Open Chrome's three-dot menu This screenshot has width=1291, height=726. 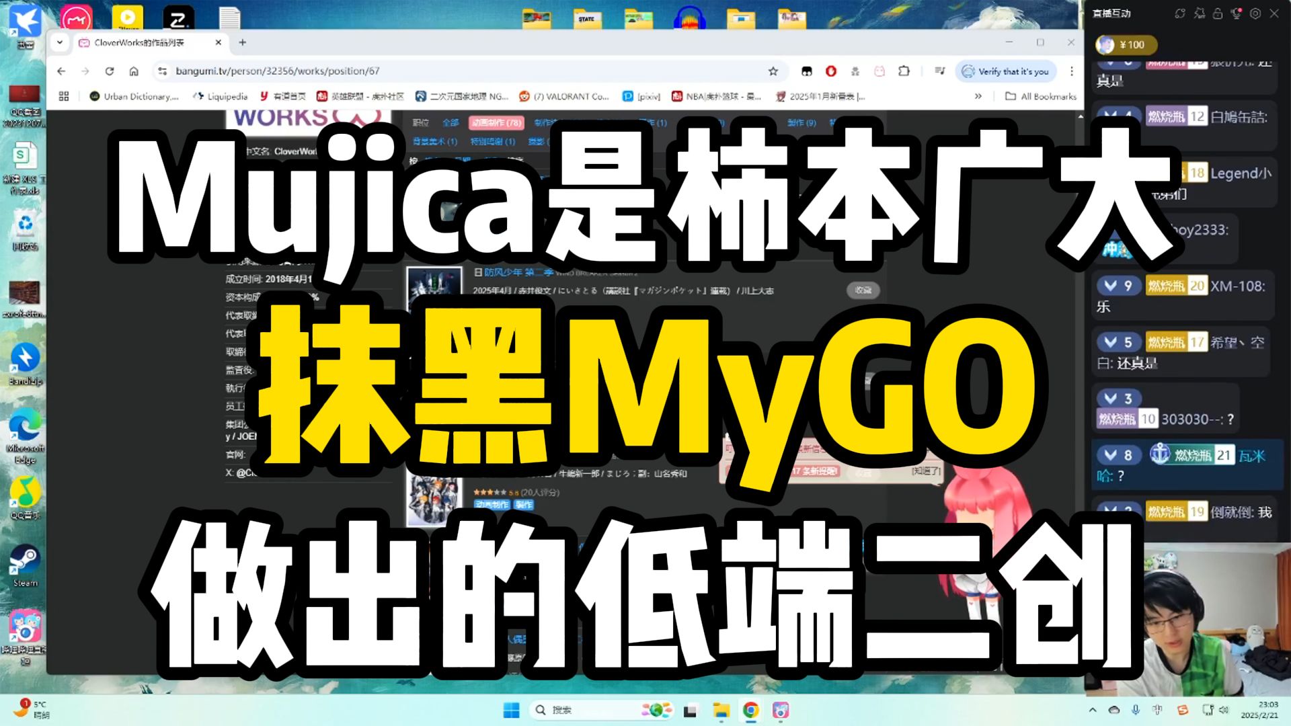pyautogui.click(x=1072, y=71)
